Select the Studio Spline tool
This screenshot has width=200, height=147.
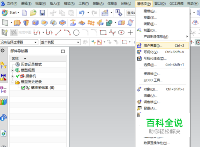[112, 32]
